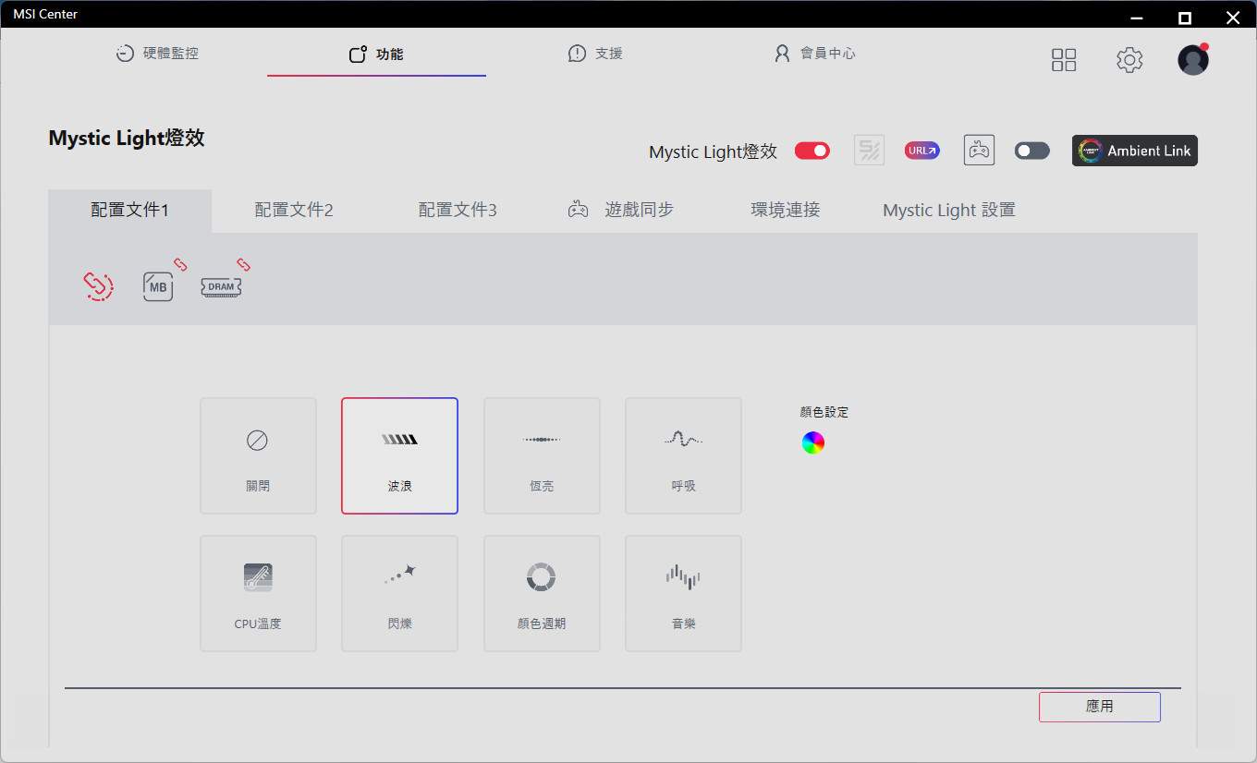Screen dimensions: 1257x763
Task: Open the Mystic Light 設置 tab
Action: click(x=948, y=210)
